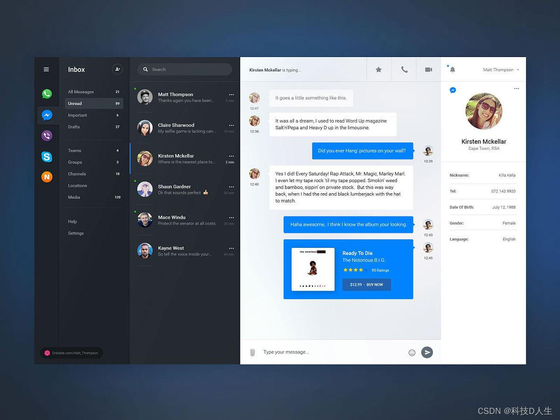This screenshot has width=560, height=420.
Task: Open the Important folder
Action: [94, 115]
